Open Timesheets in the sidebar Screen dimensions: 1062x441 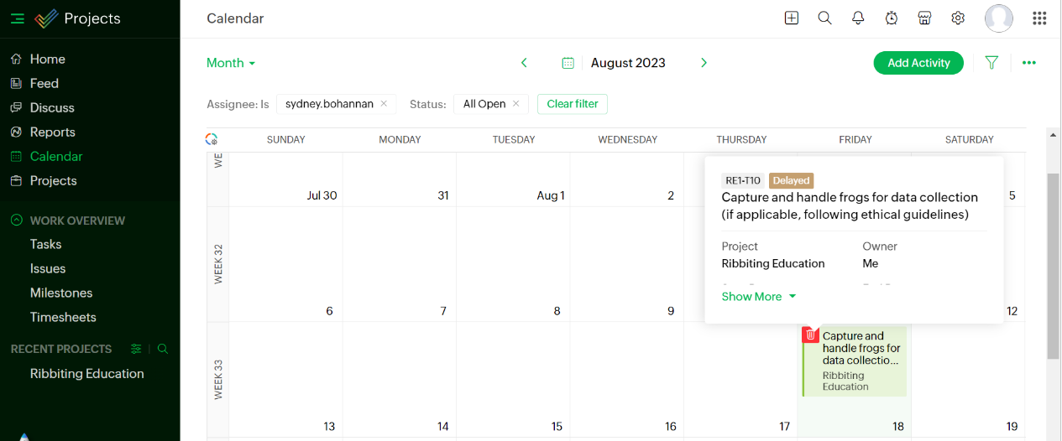pyautogui.click(x=63, y=317)
